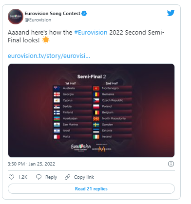Screen dimensions: 191x204
Task: Click the Twitter bird logo icon
Action: tap(171, 13)
